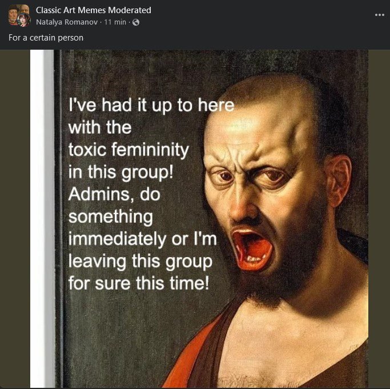Click the globe public audience icon
The width and height of the screenshot is (390, 389).
coord(135,23)
